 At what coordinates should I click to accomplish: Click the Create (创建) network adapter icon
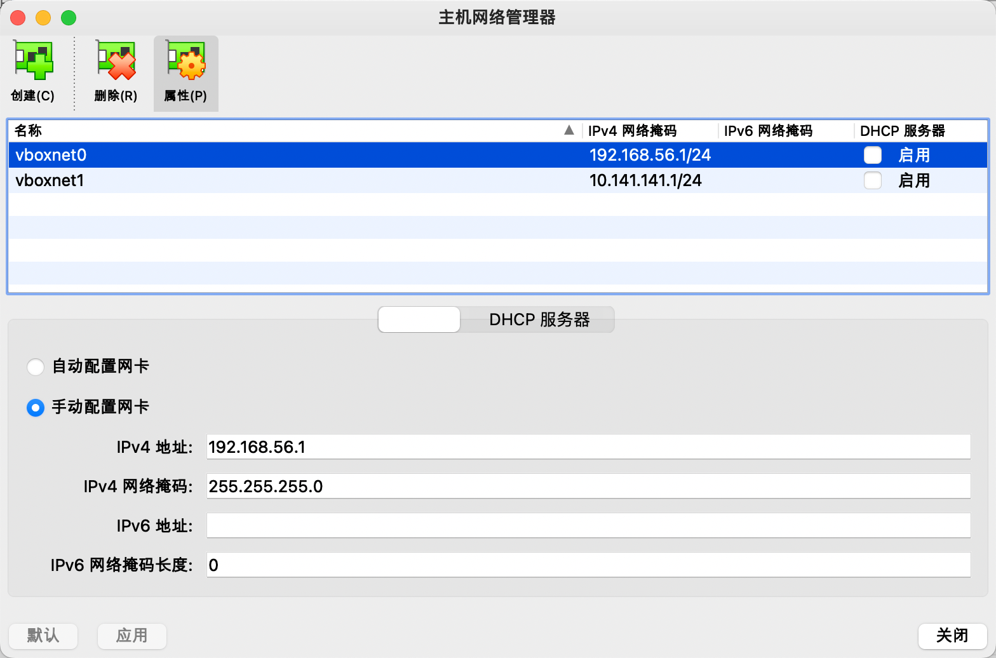(x=33, y=60)
